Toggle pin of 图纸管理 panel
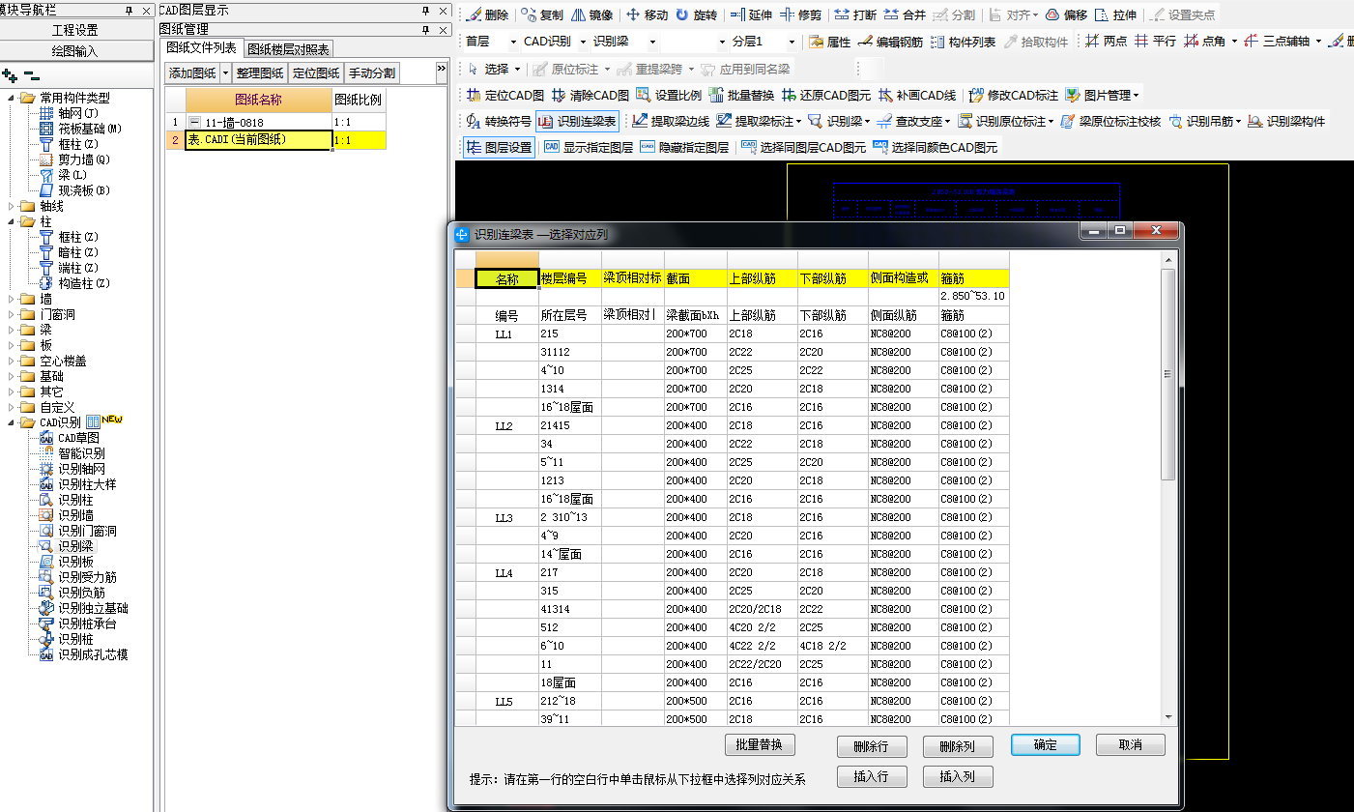 (425, 30)
